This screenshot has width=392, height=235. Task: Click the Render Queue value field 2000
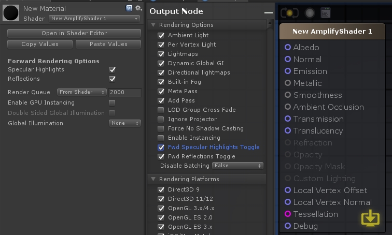click(x=125, y=92)
